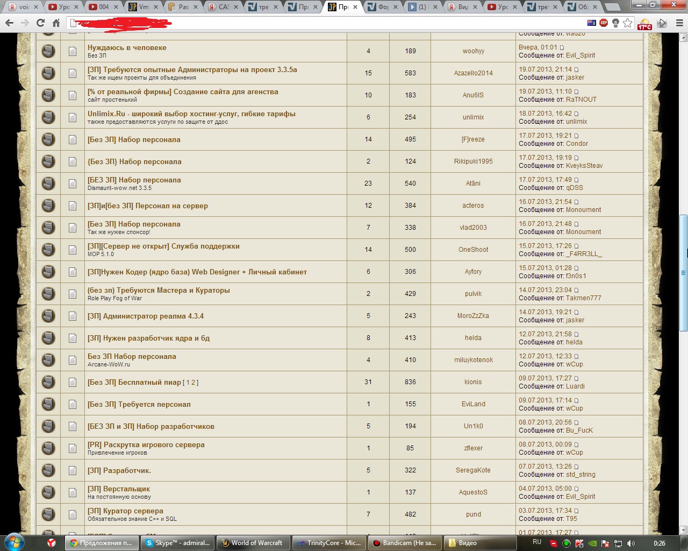
Task: Click the flag extension icon in the toolbar
Action: point(592,23)
